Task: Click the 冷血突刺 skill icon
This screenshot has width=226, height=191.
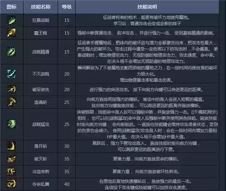Action: pyautogui.click(x=12, y=171)
